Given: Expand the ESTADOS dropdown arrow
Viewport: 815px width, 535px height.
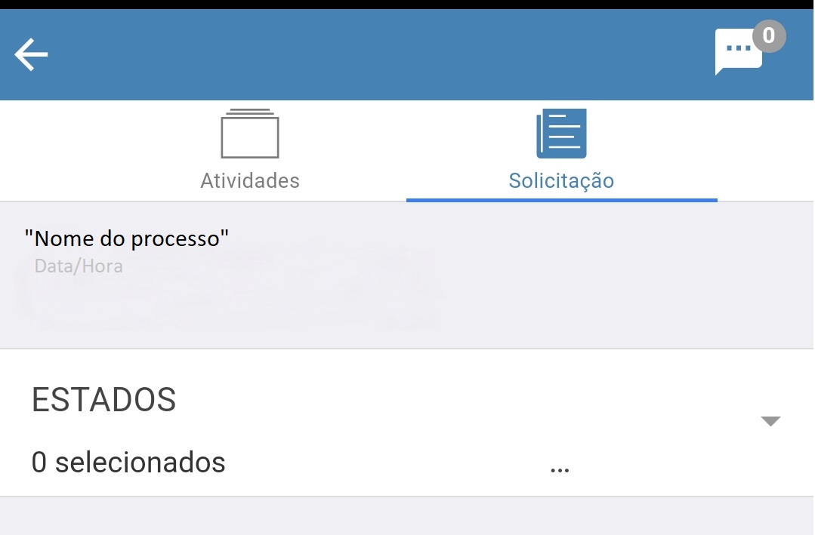Looking at the screenshot, I should point(770,421).
